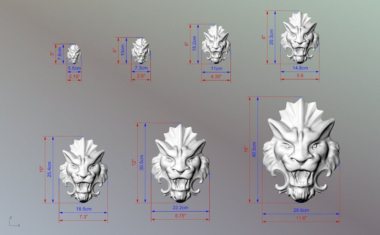Click the blue 15.2cm height dimension label

click(x=194, y=43)
